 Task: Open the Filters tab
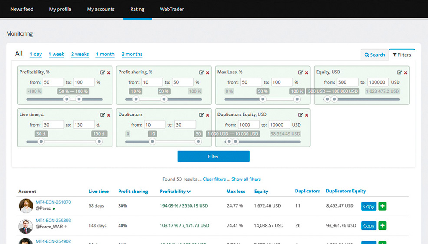pyautogui.click(x=402, y=55)
